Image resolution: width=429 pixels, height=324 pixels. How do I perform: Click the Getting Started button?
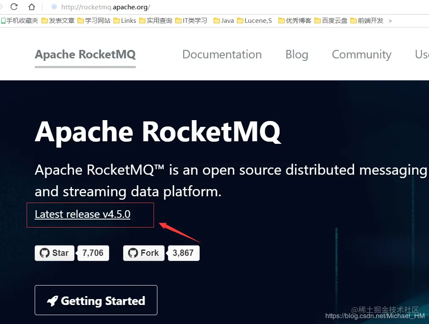(x=96, y=300)
